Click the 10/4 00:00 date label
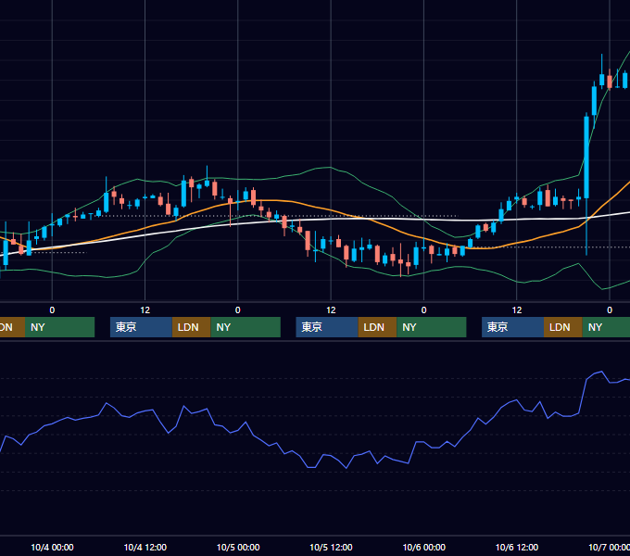Viewport: 630px width, 556px height. pyautogui.click(x=52, y=547)
